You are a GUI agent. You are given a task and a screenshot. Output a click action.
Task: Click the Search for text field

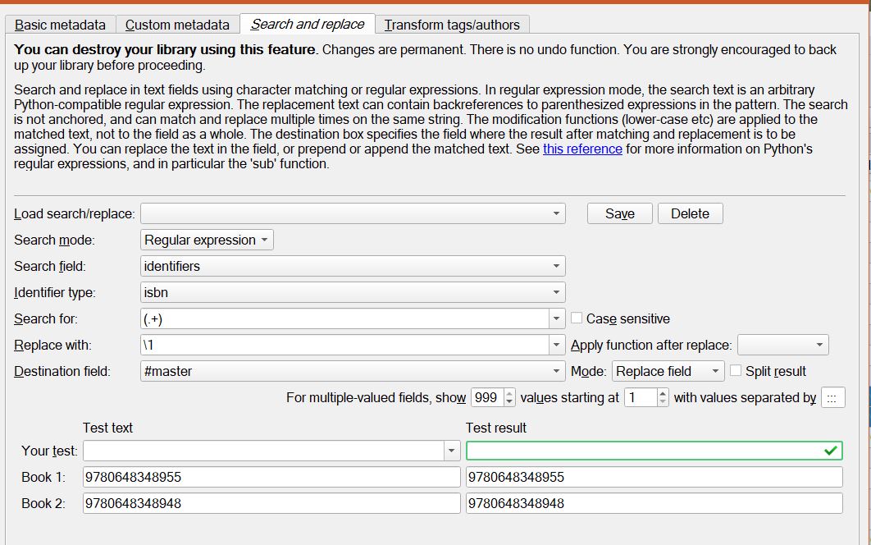[344, 318]
